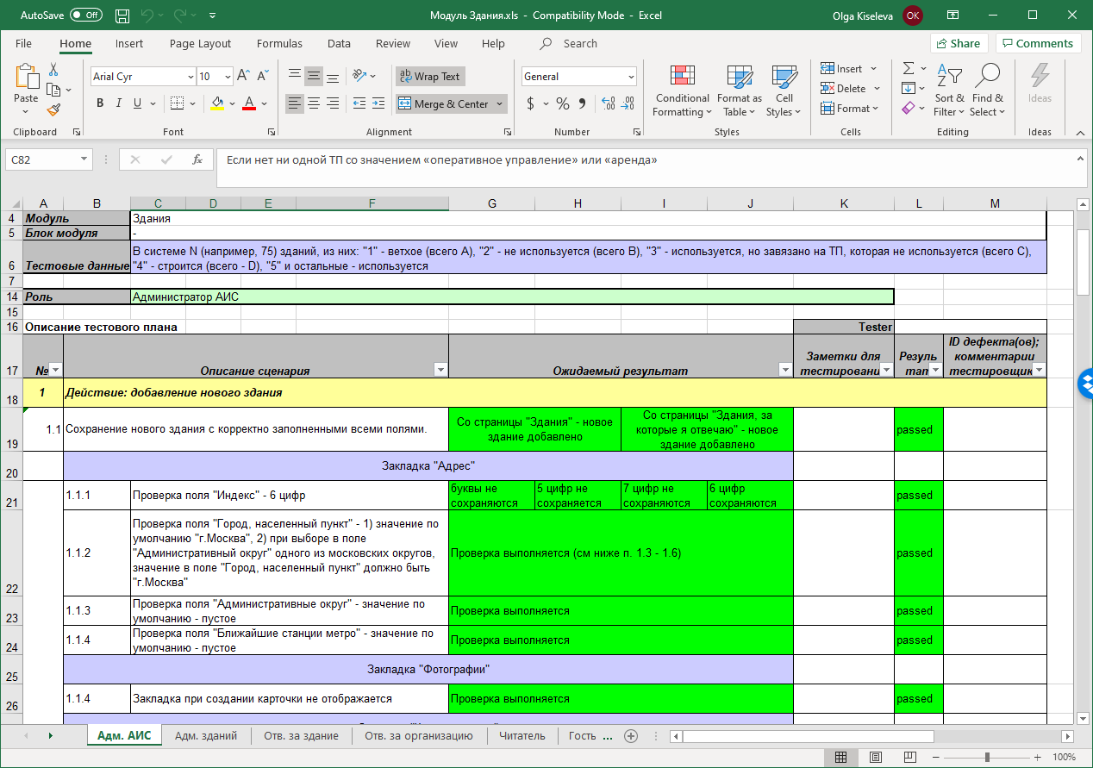
Task: Expand the formula bar
Action: click(x=1081, y=159)
